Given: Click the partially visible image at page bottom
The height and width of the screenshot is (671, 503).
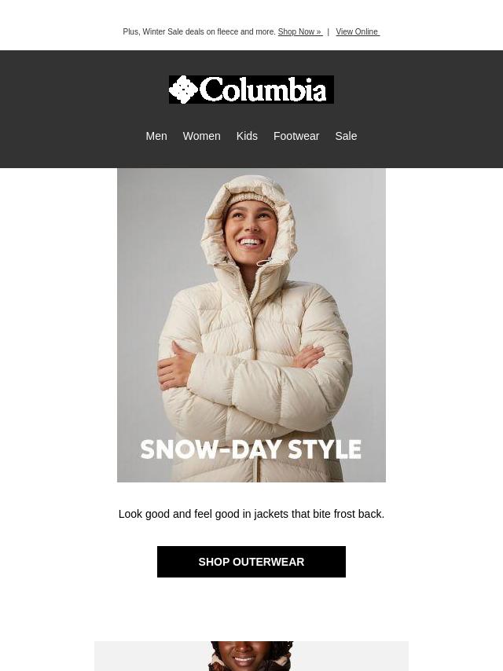Looking at the screenshot, I should point(251,656).
